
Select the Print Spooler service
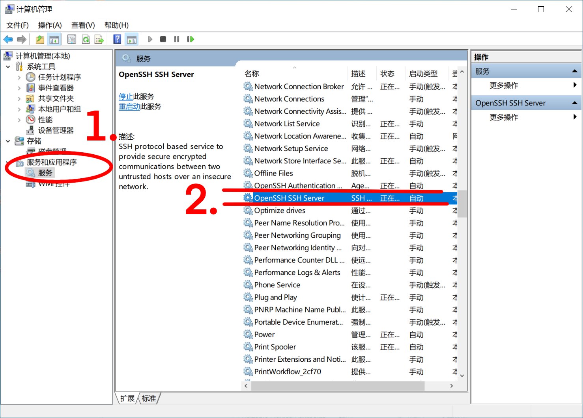(350, 347)
